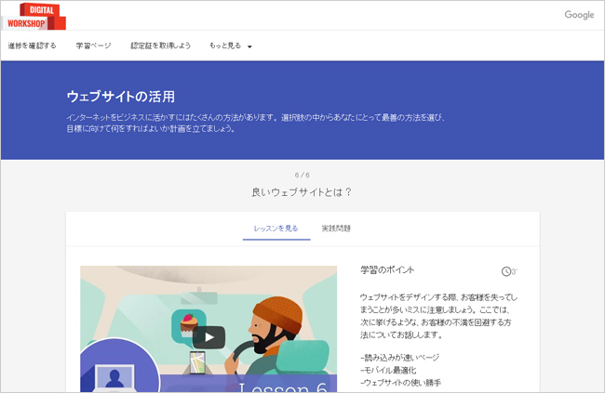
Task: Go to 学習ページ in navigation
Action: [93, 46]
